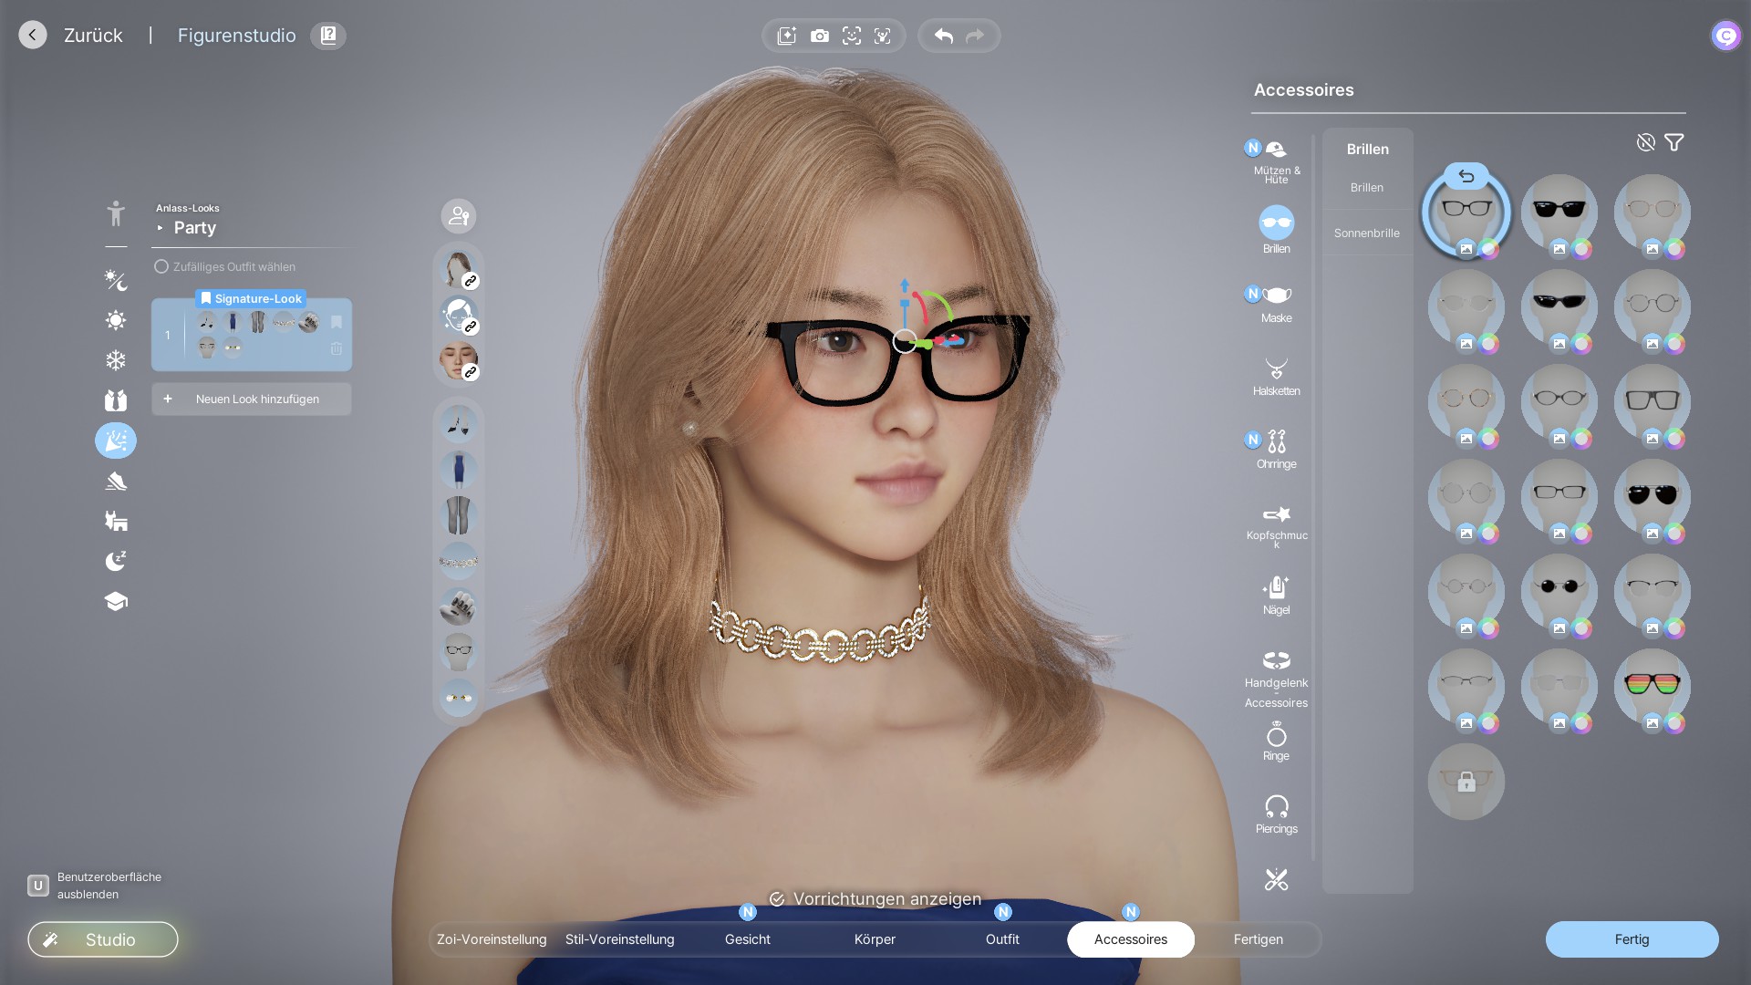Open the Kopfschmuck category
The height and width of the screenshot is (985, 1751).
pos(1277,525)
